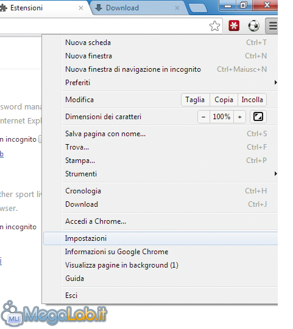This screenshot has width=293, height=329.
Task: Open Informazioni su Google Chrome
Action: click(160, 252)
